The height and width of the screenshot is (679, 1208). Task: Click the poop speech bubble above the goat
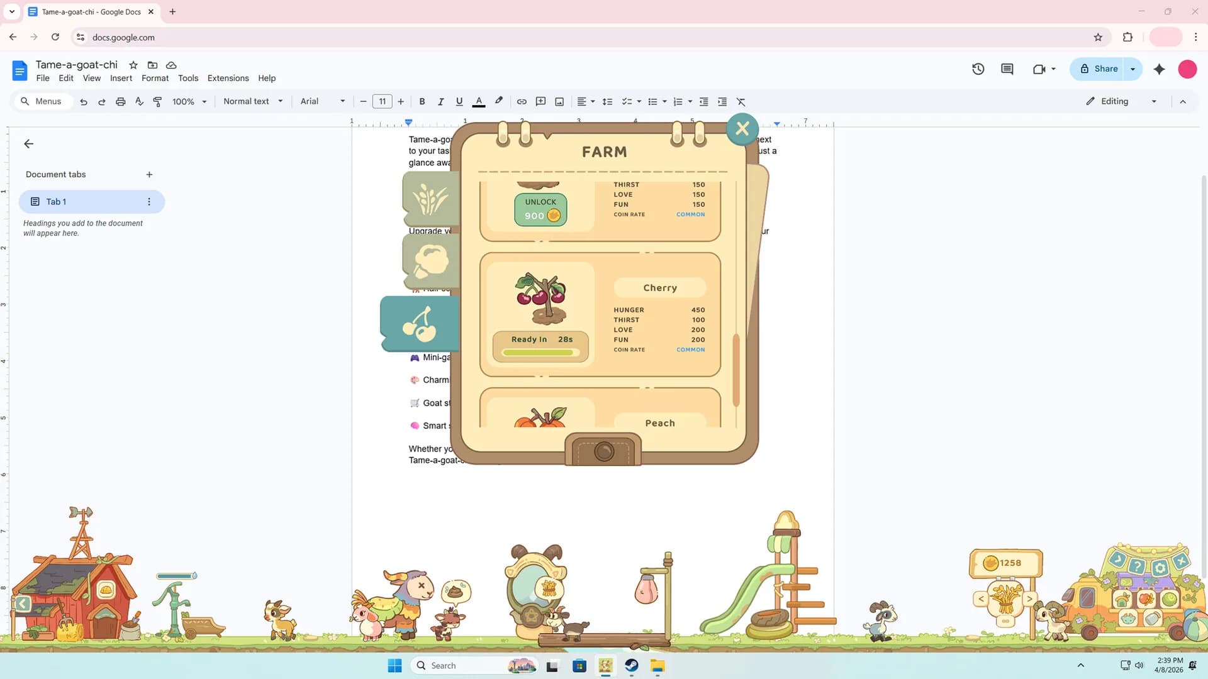tap(456, 592)
